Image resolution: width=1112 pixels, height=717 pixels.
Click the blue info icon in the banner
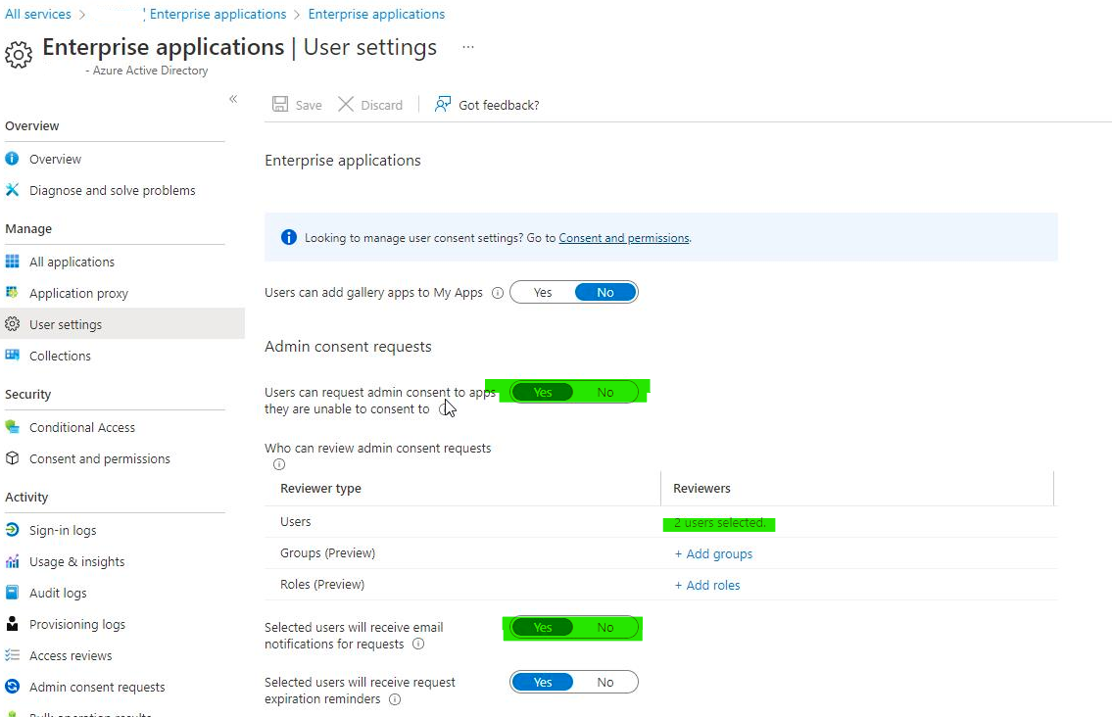tap(289, 238)
